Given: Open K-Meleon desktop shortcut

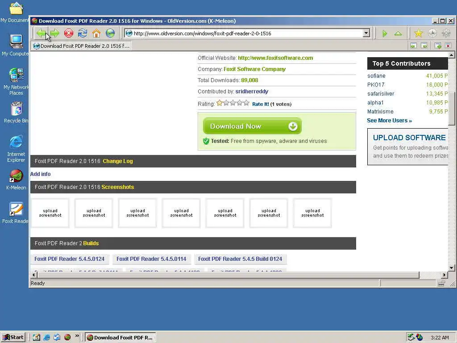Looking at the screenshot, I should (x=16, y=180).
